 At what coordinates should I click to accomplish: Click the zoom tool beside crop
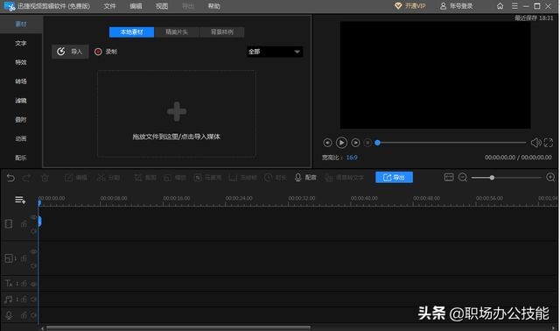click(x=175, y=178)
